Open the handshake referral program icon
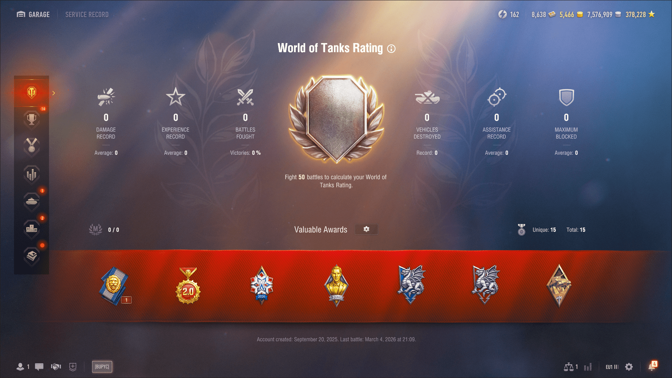 [56, 366]
